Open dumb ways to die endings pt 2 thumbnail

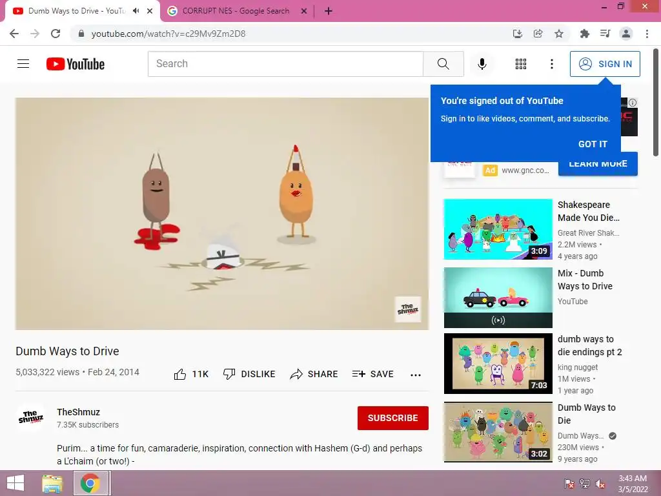coord(498,364)
